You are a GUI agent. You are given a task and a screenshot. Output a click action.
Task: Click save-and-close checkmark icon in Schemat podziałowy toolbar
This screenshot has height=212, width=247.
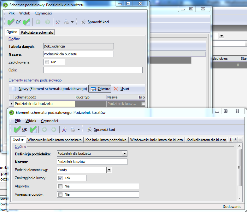click(x=27, y=22)
